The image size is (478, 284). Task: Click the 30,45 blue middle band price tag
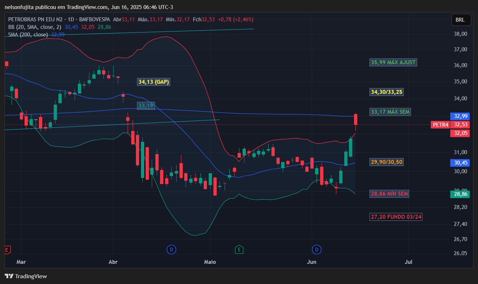[461, 163]
